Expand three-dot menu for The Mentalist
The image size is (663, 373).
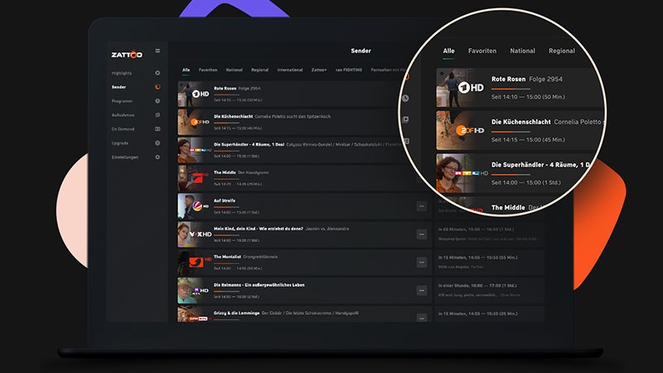[x=421, y=263]
